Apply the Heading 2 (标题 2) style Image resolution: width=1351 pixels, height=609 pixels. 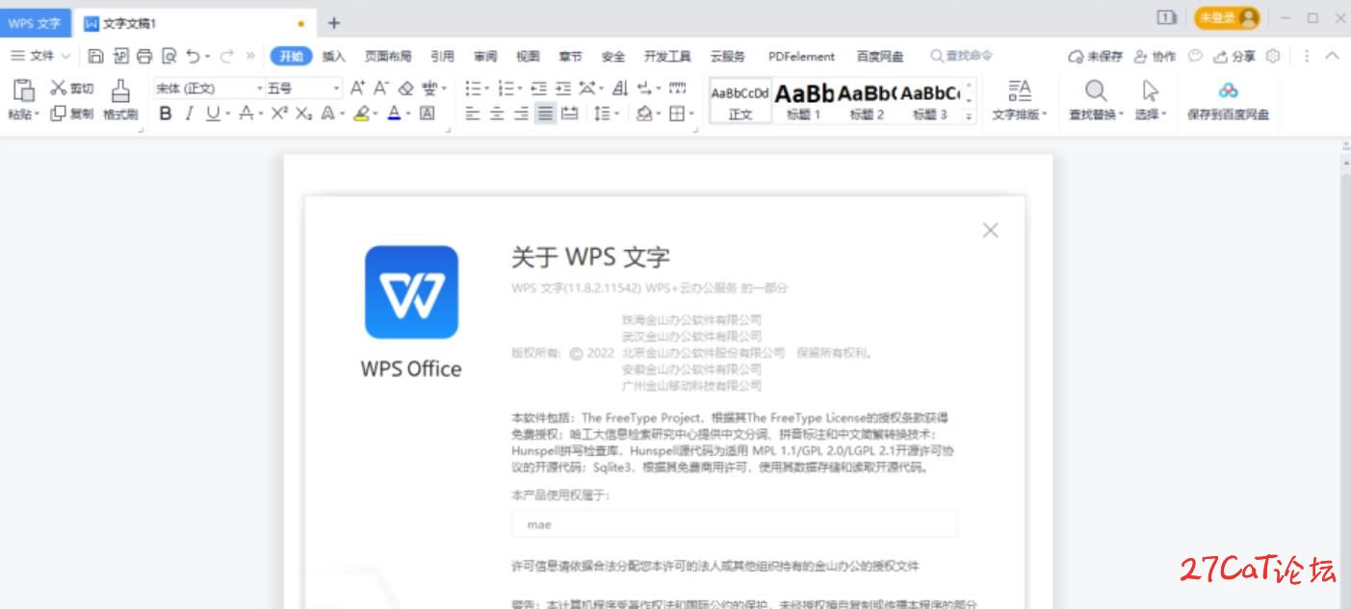pyautogui.click(x=867, y=101)
